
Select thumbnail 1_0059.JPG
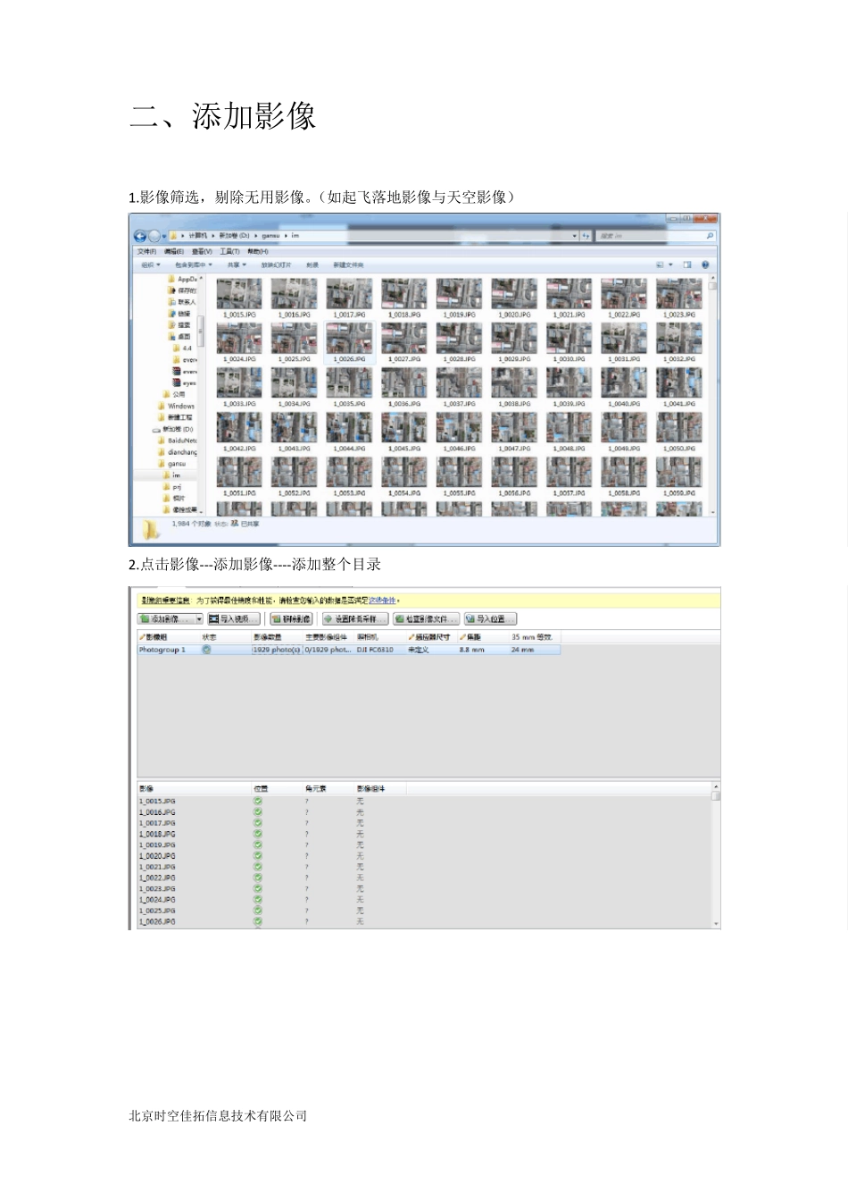pyautogui.click(x=679, y=477)
